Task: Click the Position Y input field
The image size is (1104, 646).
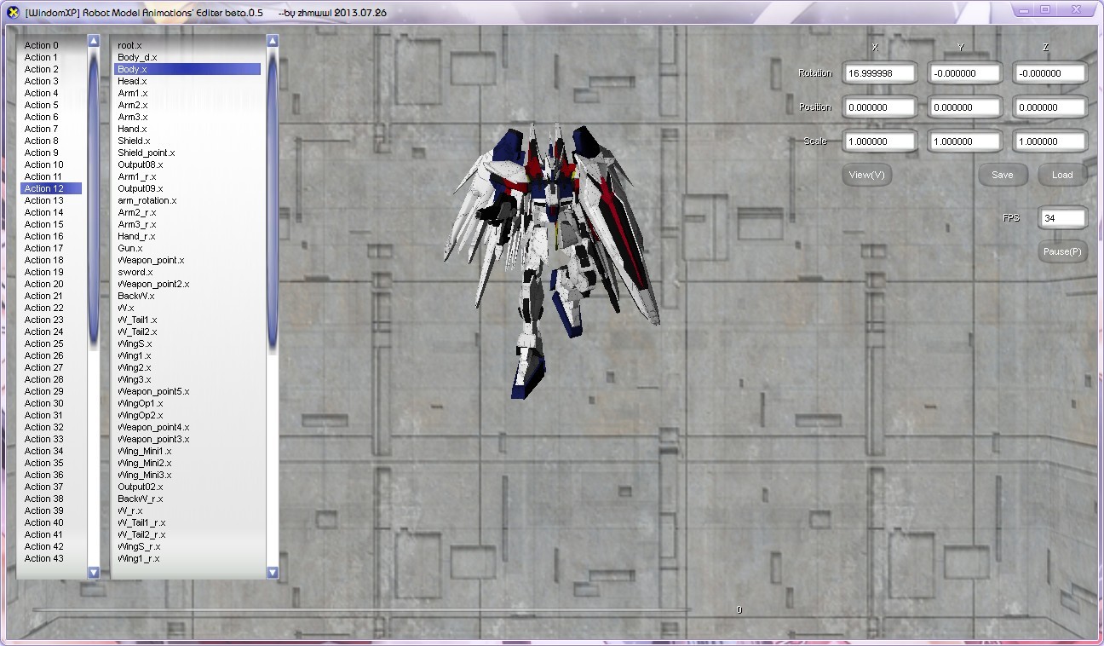Action: coord(965,107)
